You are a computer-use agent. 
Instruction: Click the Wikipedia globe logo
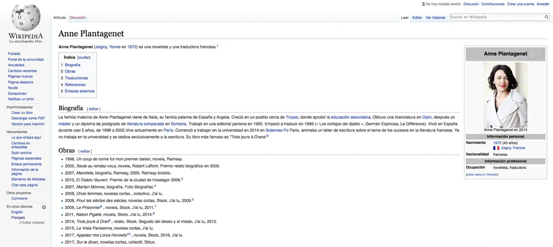[26, 17]
